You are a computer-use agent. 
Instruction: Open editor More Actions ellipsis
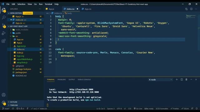click(196, 9)
